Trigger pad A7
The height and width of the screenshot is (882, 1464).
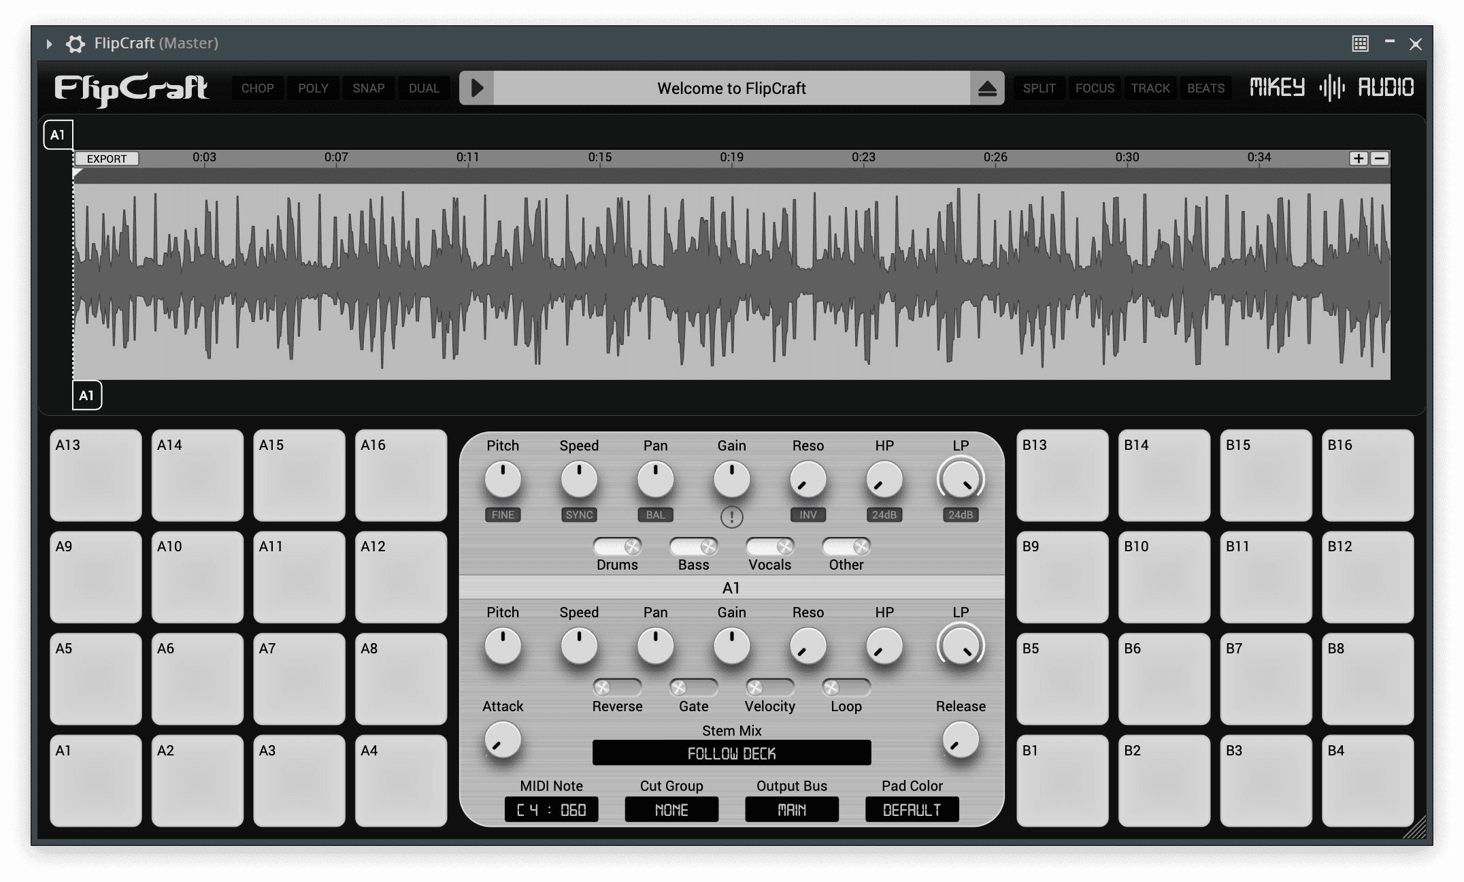point(299,679)
